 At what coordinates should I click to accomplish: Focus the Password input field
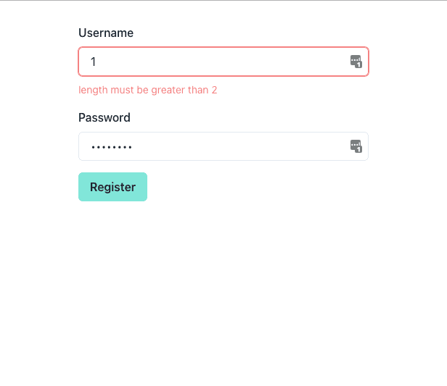[218, 146]
